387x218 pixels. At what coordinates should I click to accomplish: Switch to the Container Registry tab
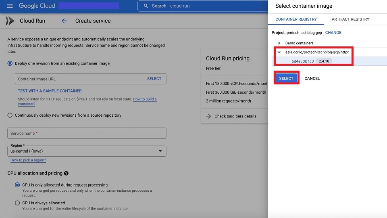(x=296, y=19)
